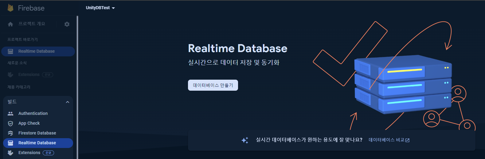The image size is (485, 159).
Task: Select Realtime Database shortcut under 프로젝트 바로가기
Action: pos(38,51)
